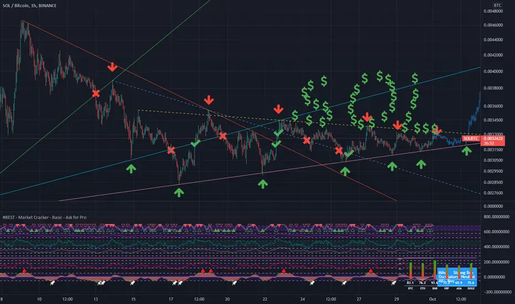Click the ETH column label in the indicator table
Viewport: 515px width, 304px height.
[x=423, y=289]
